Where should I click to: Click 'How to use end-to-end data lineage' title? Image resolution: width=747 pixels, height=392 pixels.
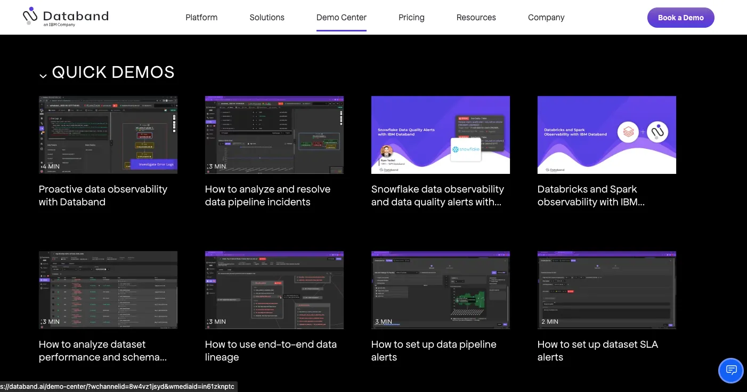point(271,351)
